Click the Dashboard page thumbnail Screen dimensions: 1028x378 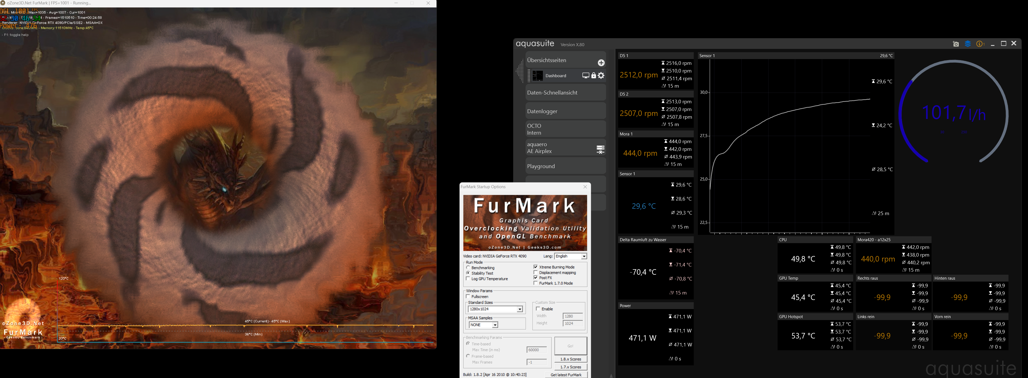click(x=538, y=76)
